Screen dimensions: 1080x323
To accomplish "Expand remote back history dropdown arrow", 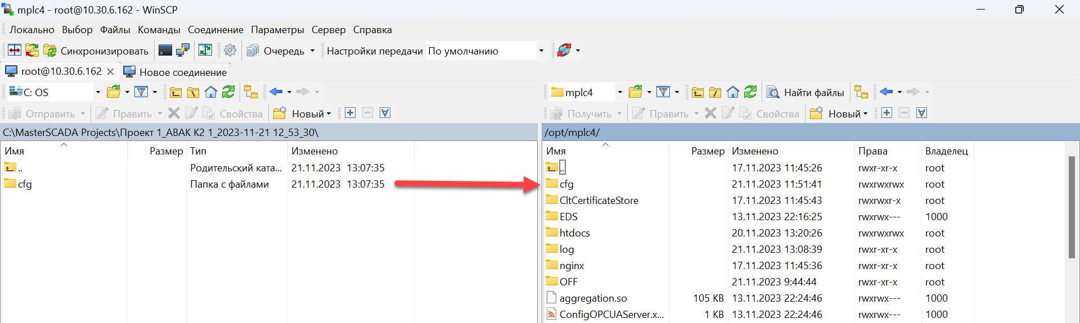I will coord(899,92).
